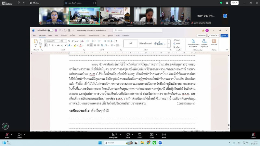Click the Leave meeting button
Screen dimensions: 260x146
pos(253,135)
